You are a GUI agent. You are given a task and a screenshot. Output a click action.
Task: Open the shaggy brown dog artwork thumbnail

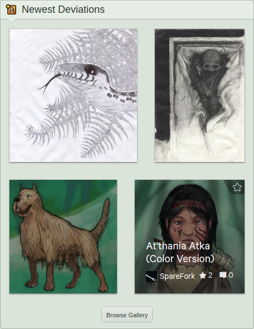[x=63, y=237]
